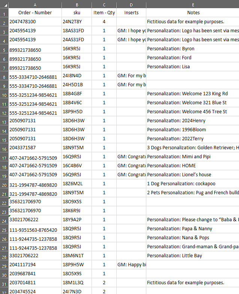Click the Select All corner triangle
The width and height of the screenshot is (239, 294).
pyautogui.click(x=4, y=4)
